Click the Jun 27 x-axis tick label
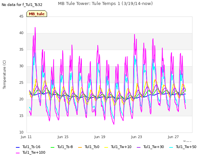212x159 pixels. click(173, 137)
